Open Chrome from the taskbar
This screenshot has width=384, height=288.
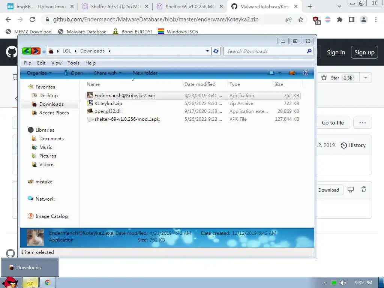click(x=48, y=283)
